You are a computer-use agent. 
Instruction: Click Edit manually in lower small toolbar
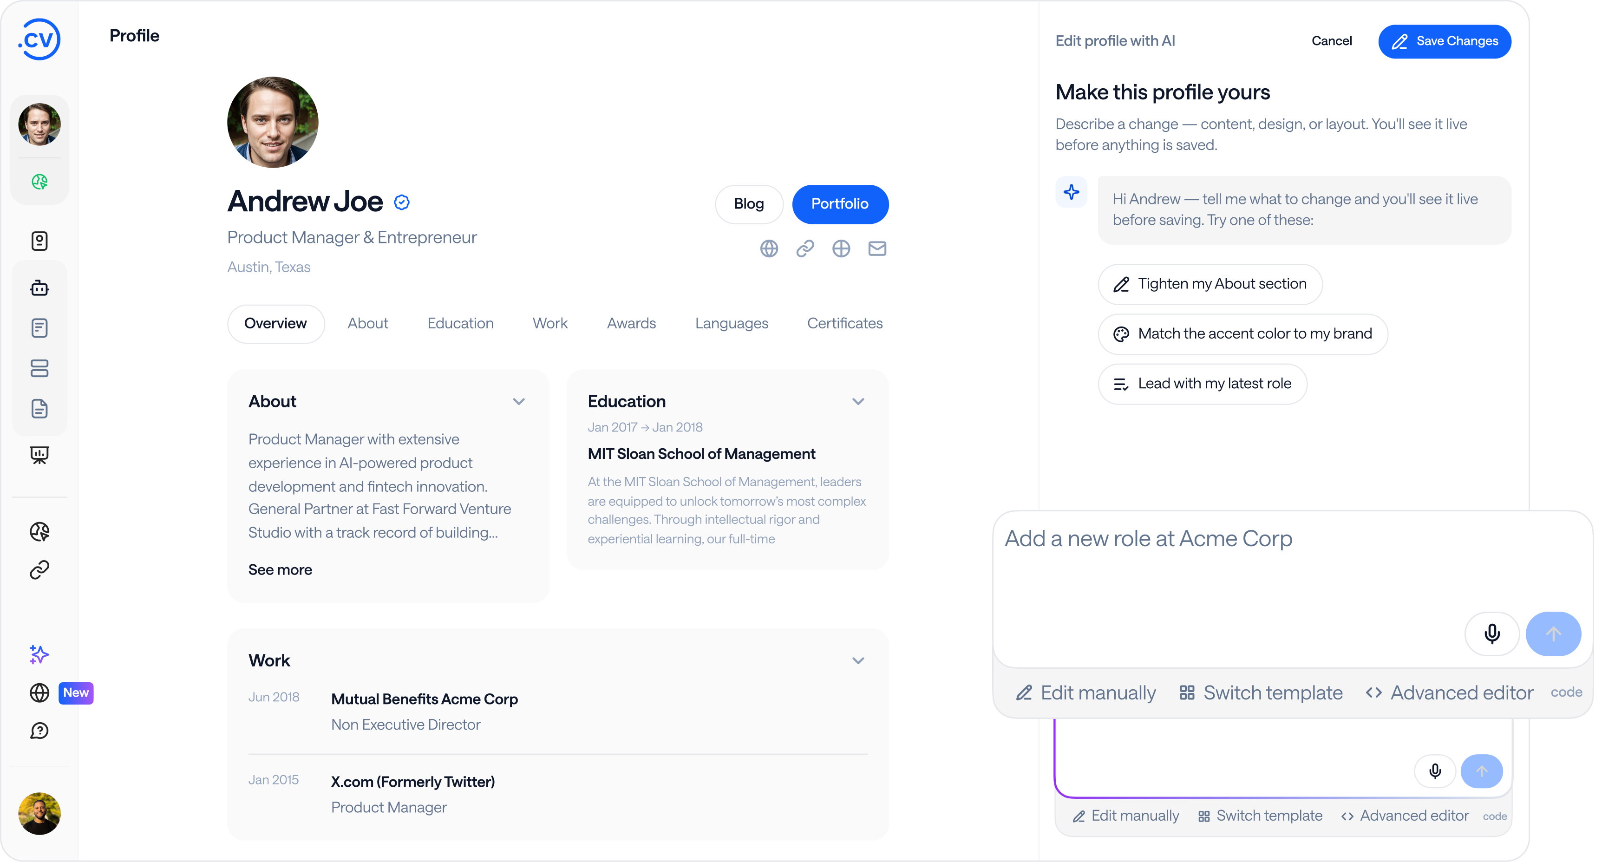click(x=1126, y=816)
